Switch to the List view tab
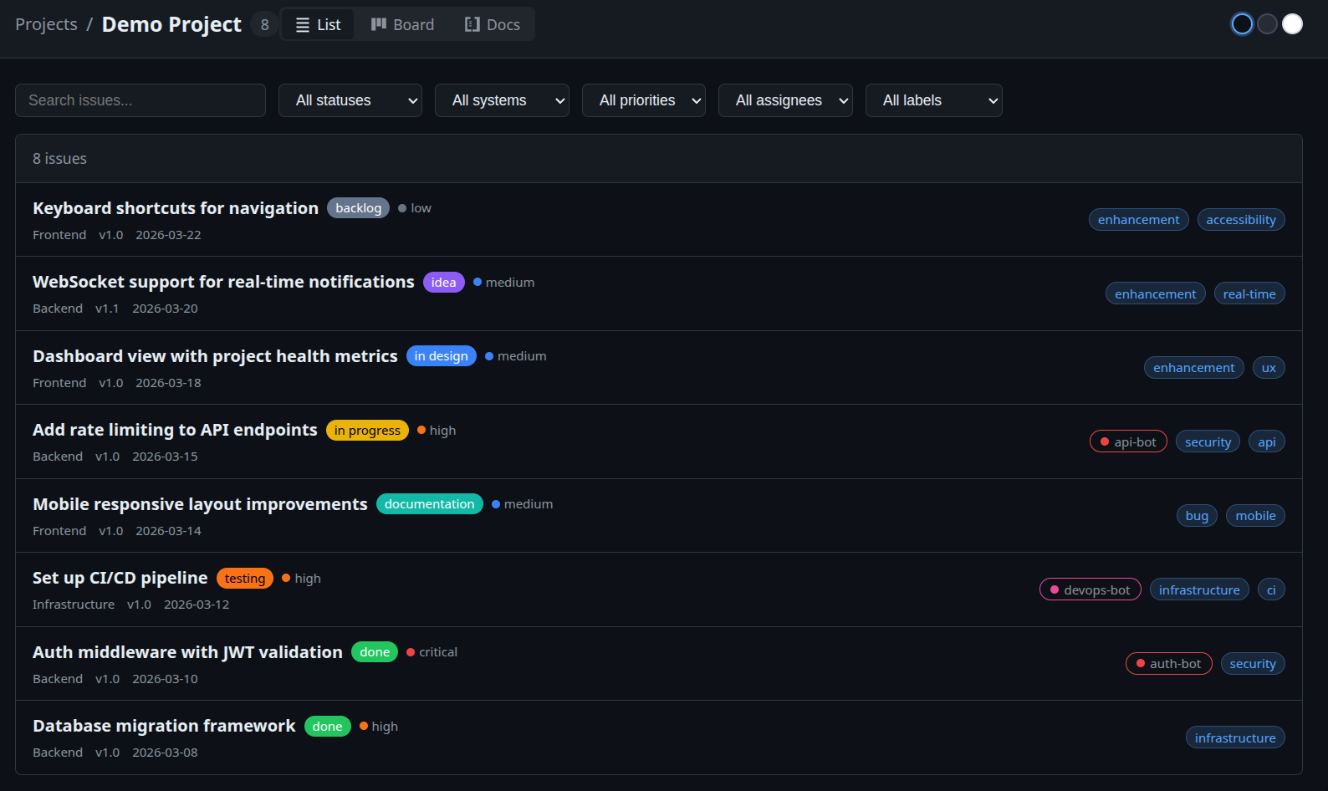 (x=318, y=24)
